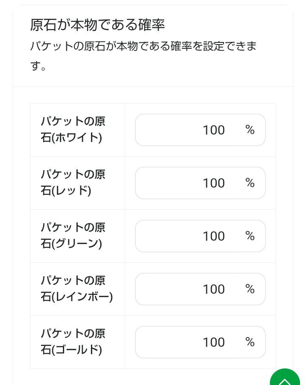Click the % sign in the レインボー row
This screenshot has height=385, width=306.
[250, 289]
